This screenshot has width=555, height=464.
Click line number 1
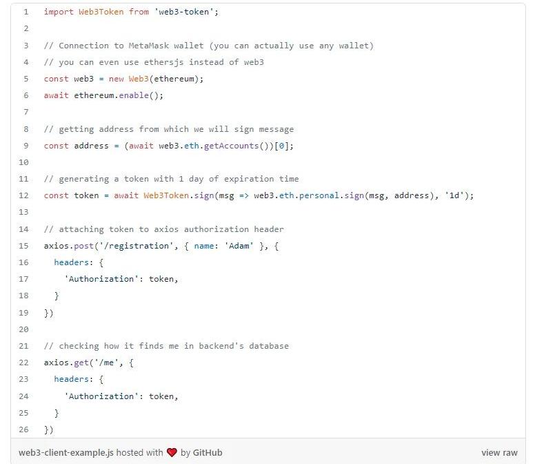(26, 12)
